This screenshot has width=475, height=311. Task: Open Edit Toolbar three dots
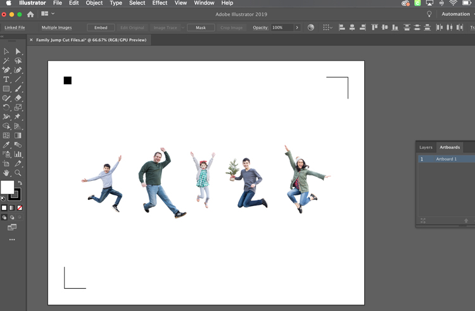tap(12, 240)
